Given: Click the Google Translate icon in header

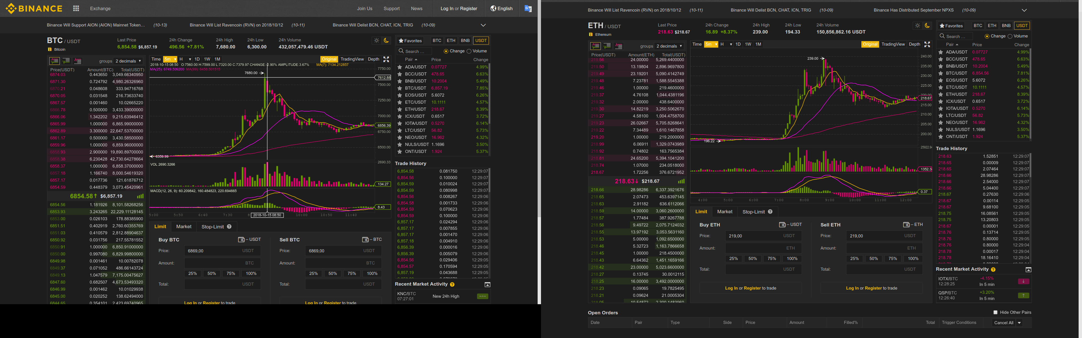Looking at the screenshot, I should point(528,8).
